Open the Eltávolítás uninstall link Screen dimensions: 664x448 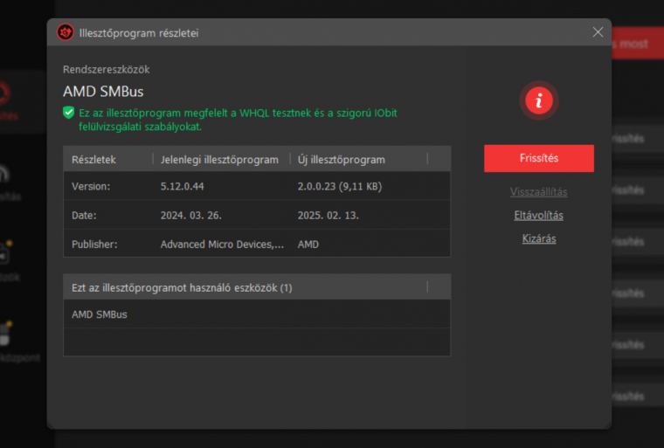point(539,215)
